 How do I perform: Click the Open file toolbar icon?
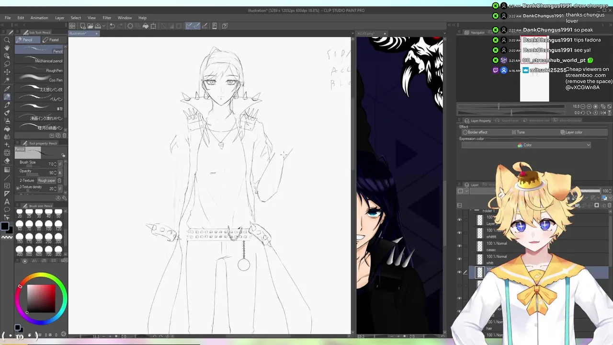pyautogui.click(x=90, y=26)
